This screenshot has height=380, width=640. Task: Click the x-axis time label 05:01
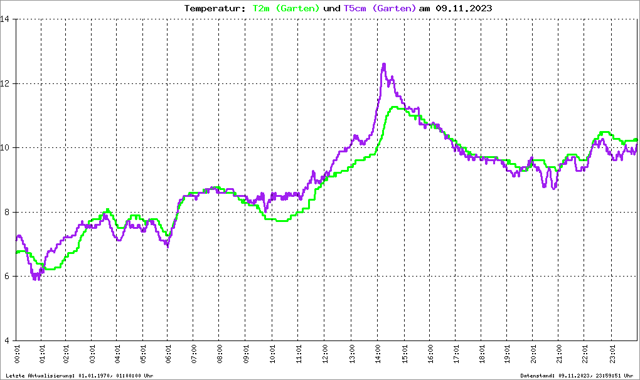tap(143, 354)
